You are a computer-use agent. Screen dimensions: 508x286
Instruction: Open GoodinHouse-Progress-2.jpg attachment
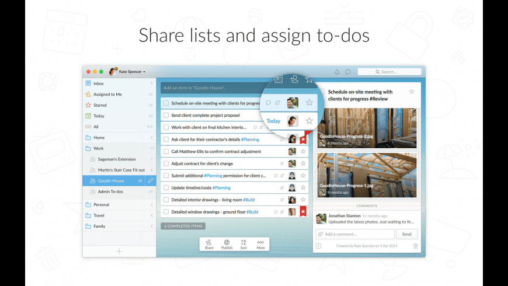tap(367, 128)
